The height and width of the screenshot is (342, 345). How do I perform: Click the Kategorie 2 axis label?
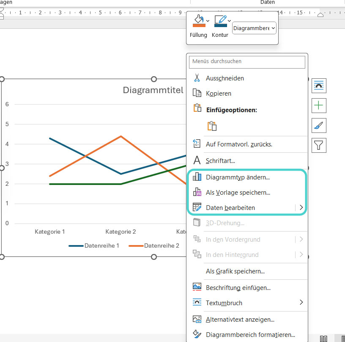pyautogui.click(x=120, y=232)
